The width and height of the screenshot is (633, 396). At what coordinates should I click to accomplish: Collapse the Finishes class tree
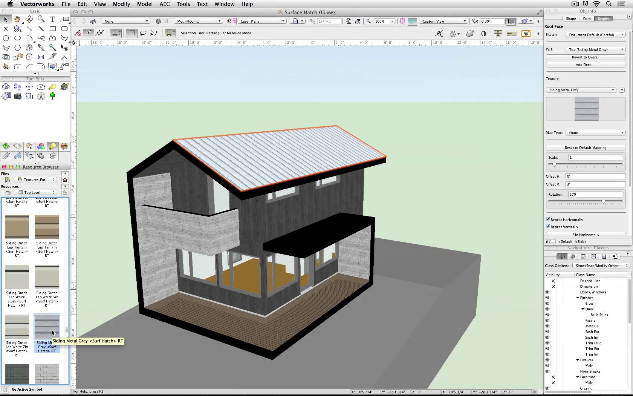(577, 298)
